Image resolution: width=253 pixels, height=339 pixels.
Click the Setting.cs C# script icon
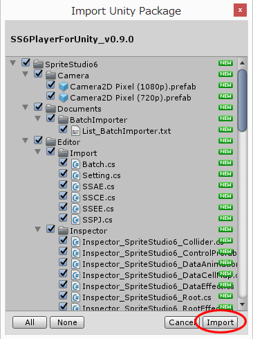click(75, 175)
